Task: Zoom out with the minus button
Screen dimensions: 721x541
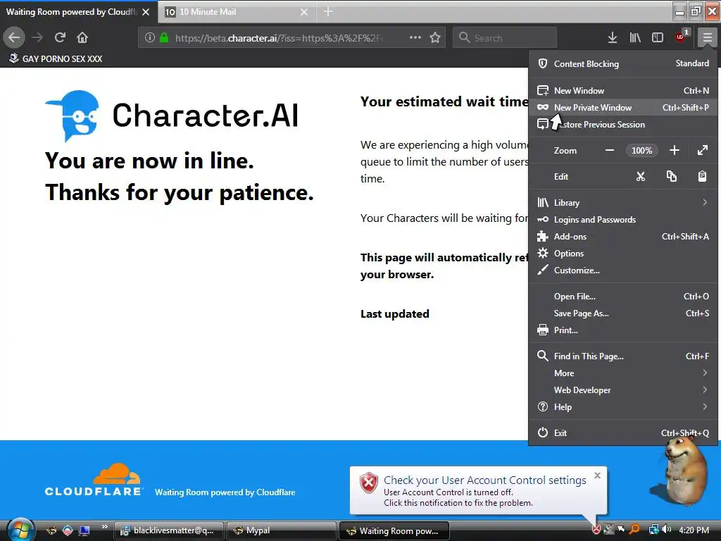Action: coord(609,151)
